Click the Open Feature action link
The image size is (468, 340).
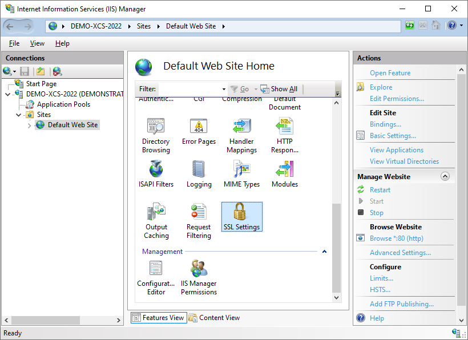[390, 73]
